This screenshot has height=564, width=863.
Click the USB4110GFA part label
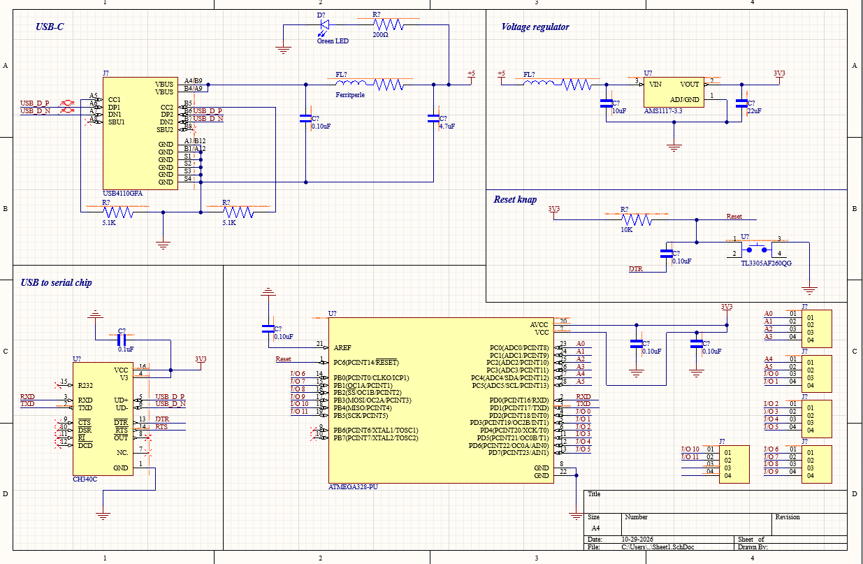pyautogui.click(x=122, y=194)
